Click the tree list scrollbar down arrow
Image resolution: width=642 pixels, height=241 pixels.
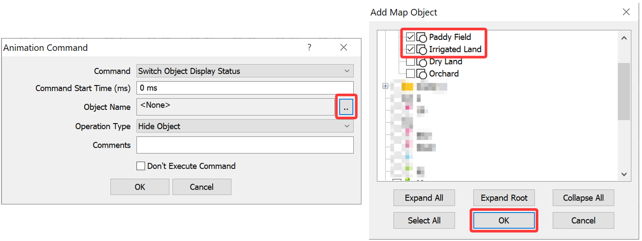click(x=624, y=174)
